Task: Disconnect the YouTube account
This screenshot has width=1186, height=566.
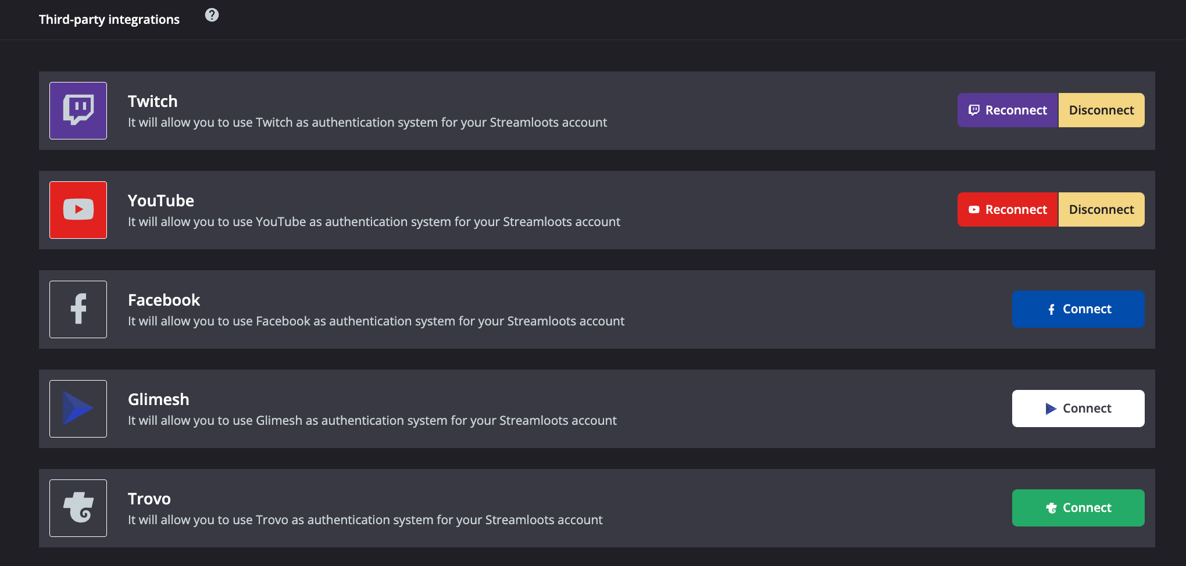Action: [x=1101, y=210]
